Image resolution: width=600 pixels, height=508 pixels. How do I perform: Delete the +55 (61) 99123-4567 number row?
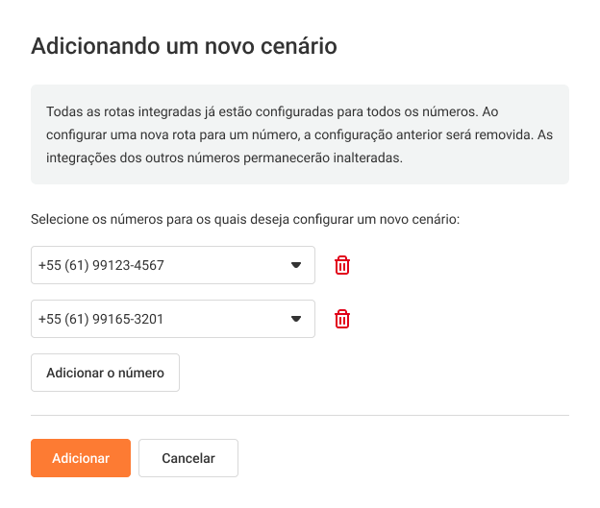tap(342, 265)
